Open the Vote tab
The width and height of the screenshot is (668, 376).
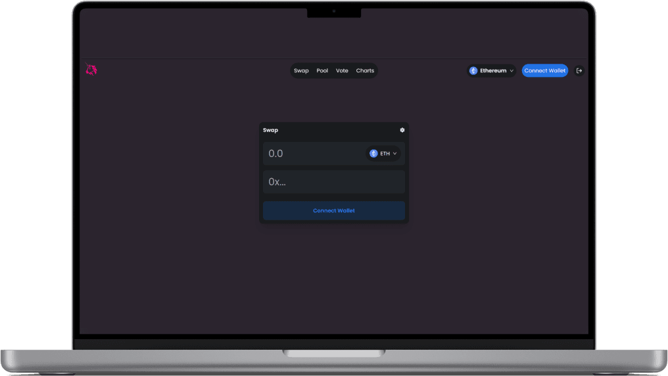[342, 71]
